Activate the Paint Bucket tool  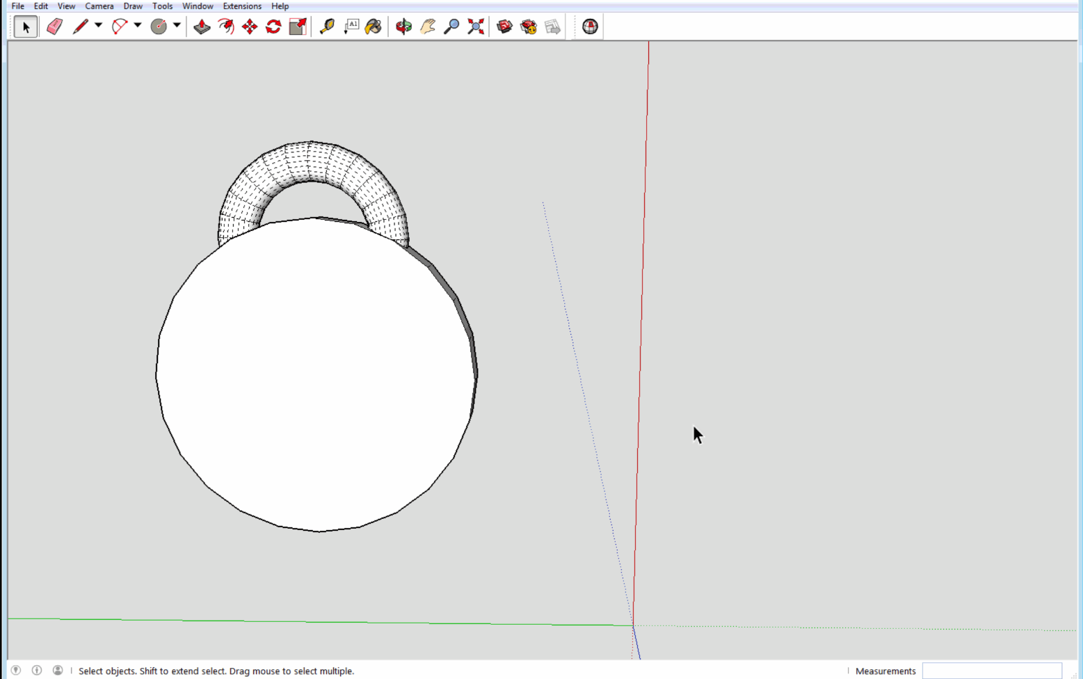374,26
